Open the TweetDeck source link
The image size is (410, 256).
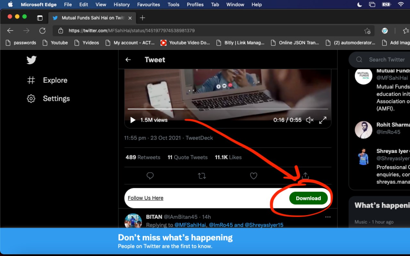199,138
